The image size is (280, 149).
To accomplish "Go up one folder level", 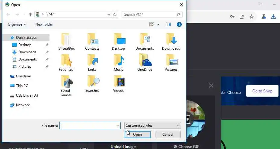I will (30, 14).
